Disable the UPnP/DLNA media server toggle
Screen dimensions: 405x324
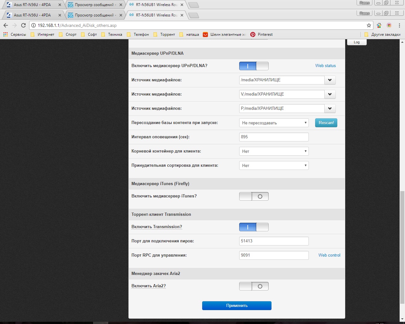click(254, 66)
